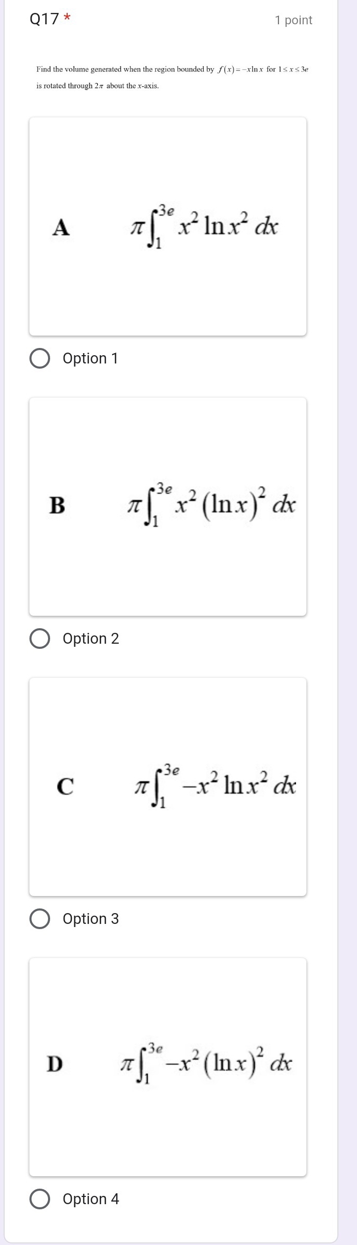
Task: Click the "Option 3" label text
Action: click(91, 919)
